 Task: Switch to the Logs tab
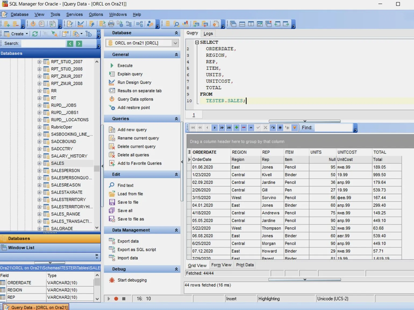pos(208,34)
